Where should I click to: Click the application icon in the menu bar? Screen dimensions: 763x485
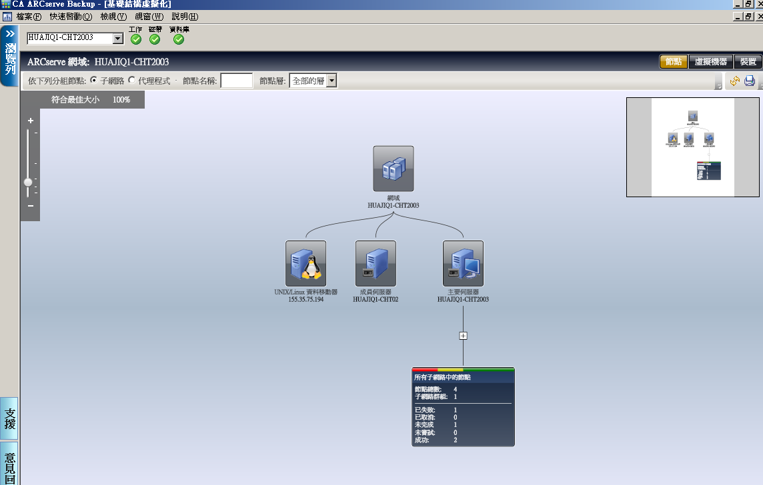[7, 17]
